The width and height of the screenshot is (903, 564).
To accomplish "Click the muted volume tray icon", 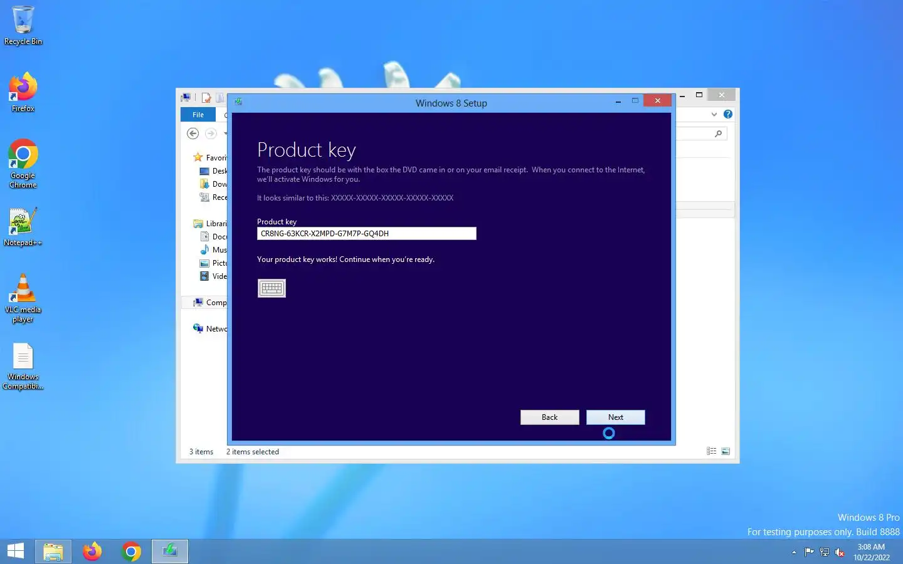I will pos(840,552).
